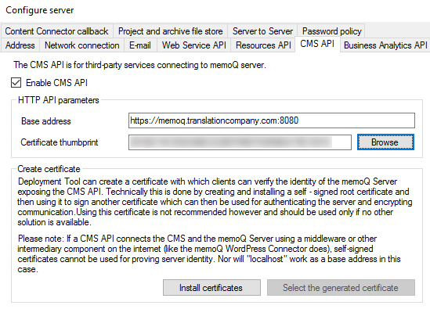
Task: Click the Configure server title text
Action: [x=40, y=10]
